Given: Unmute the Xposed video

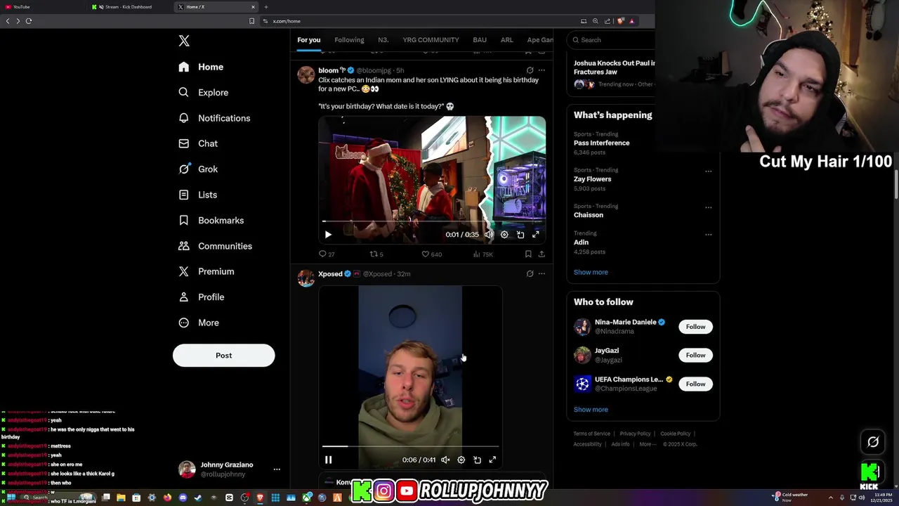Looking at the screenshot, I should [445, 460].
